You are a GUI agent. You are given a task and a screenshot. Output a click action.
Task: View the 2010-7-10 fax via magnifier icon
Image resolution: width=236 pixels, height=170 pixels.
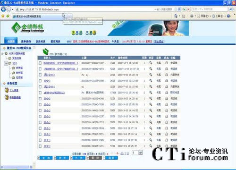[151, 86]
